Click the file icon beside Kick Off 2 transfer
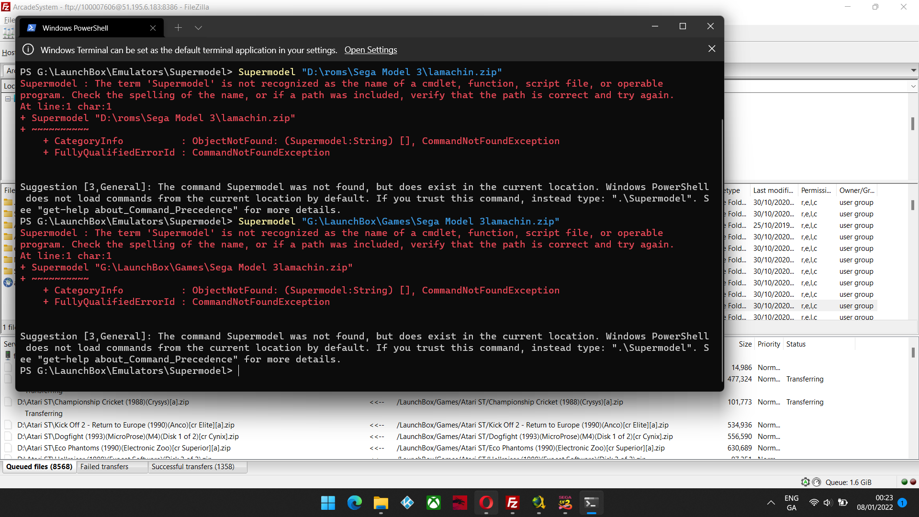Screen dimensions: 919x517 pos(8,425)
